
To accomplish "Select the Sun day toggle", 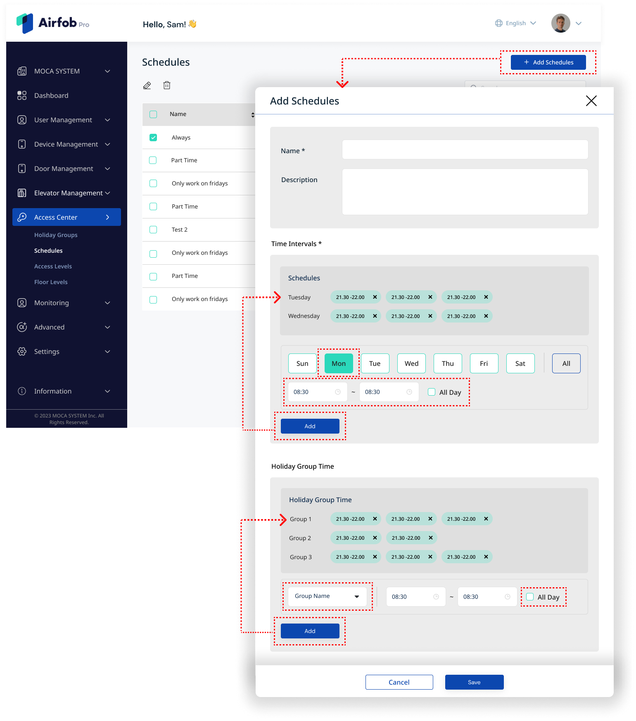I will coord(302,363).
